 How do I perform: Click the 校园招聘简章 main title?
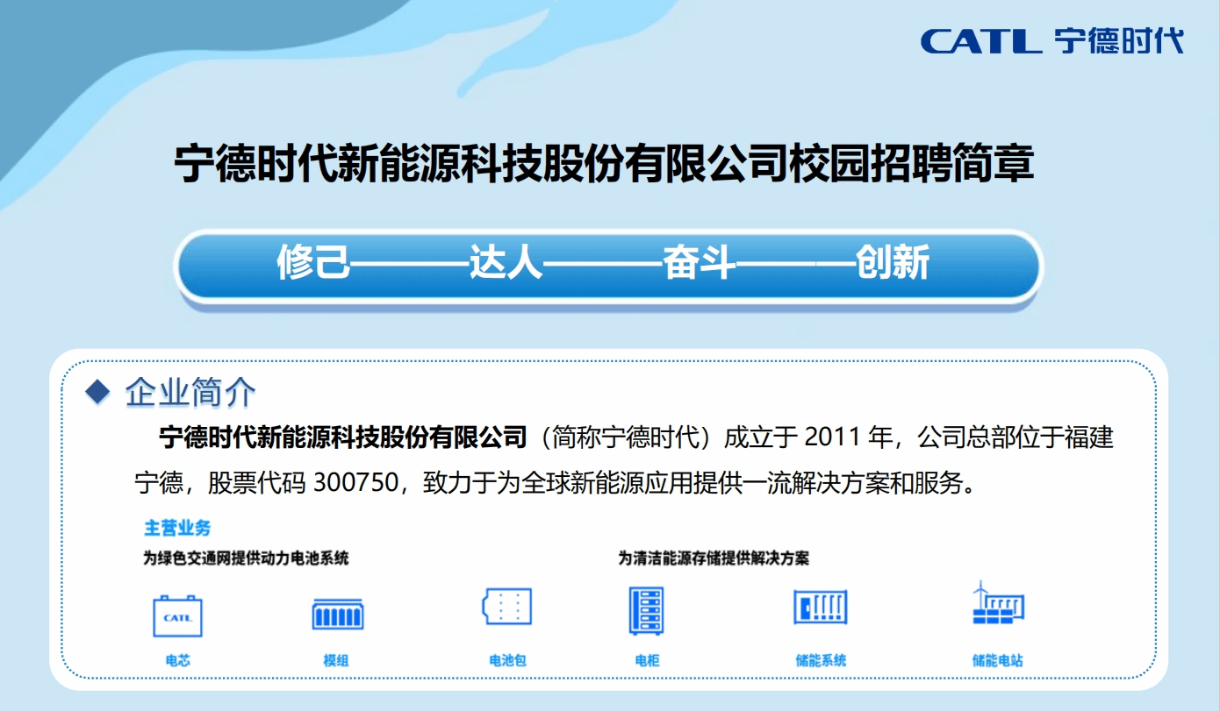[x=605, y=164]
